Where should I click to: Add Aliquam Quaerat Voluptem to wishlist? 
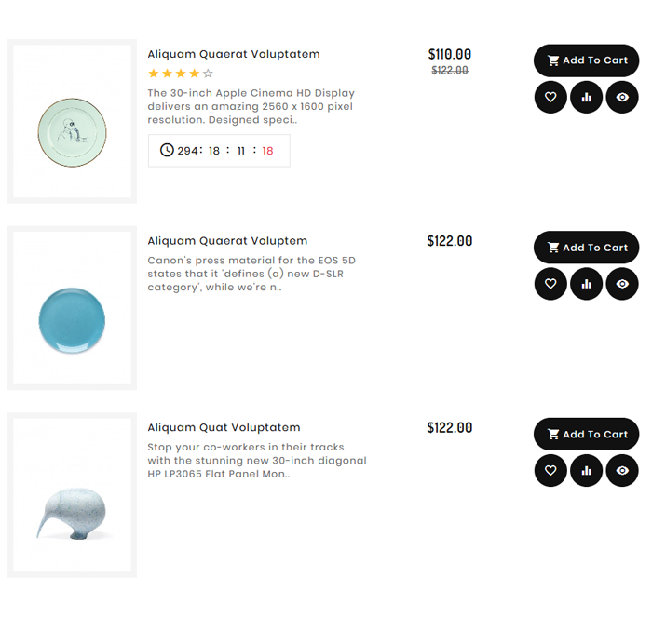(550, 284)
